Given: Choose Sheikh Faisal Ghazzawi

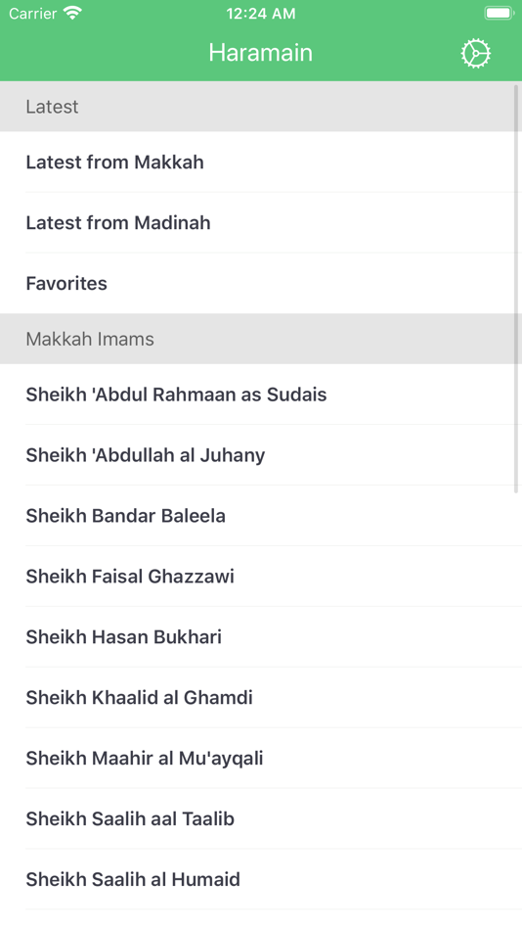Looking at the screenshot, I should 261,576.
